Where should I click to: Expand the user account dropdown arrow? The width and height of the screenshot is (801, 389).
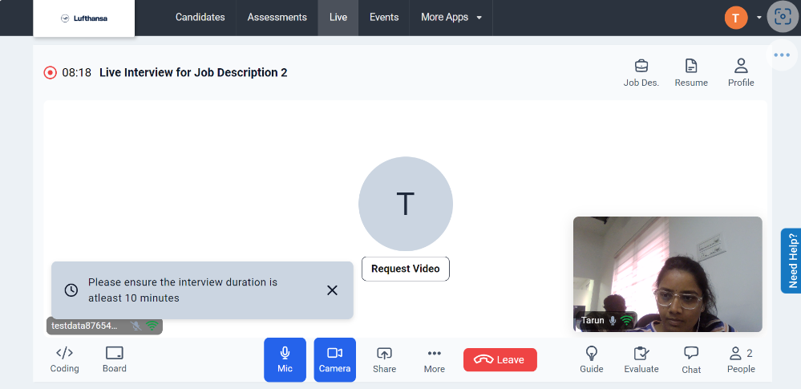point(759,18)
